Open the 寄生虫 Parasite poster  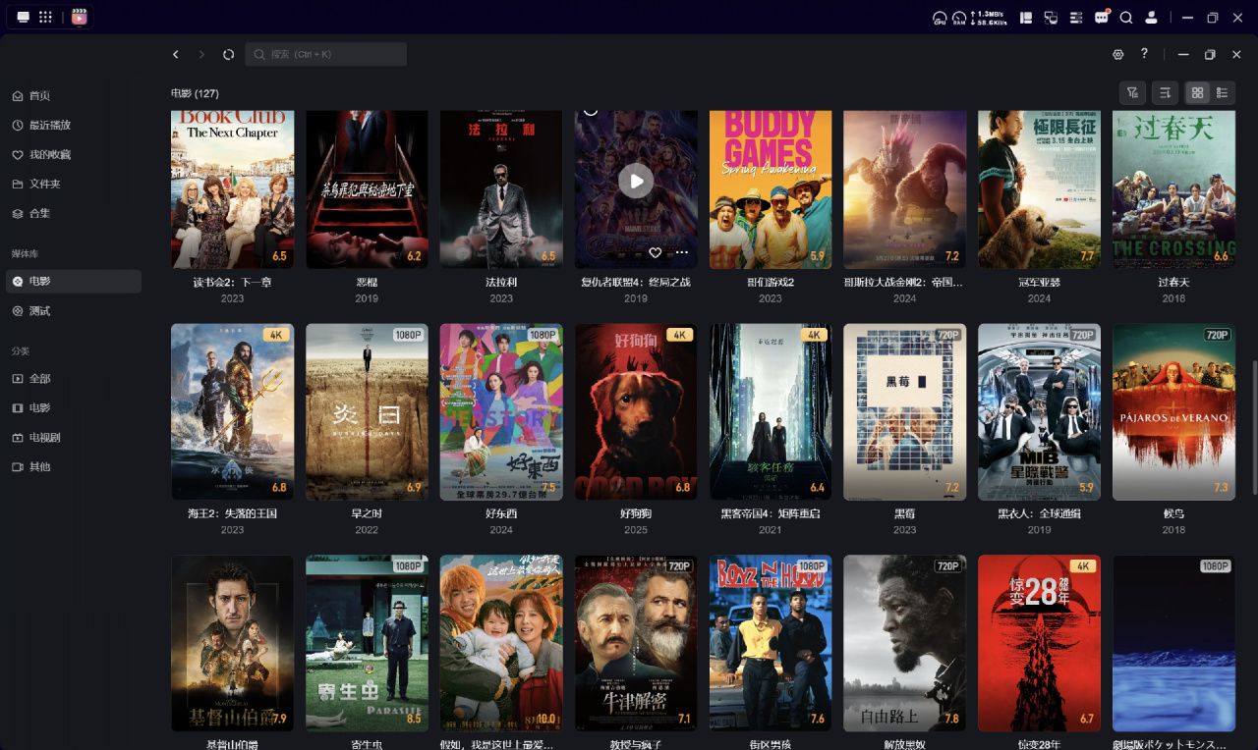coord(367,643)
